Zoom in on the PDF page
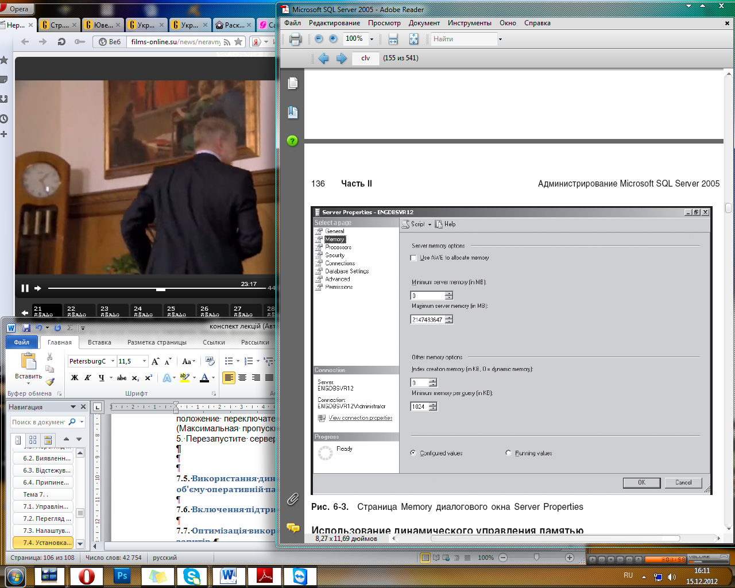 click(333, 38)
